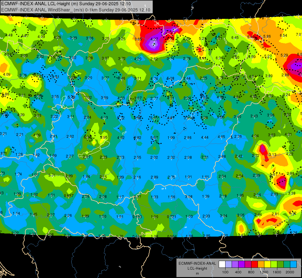Click the wind shear value 4.48

[x=9, y=35]
